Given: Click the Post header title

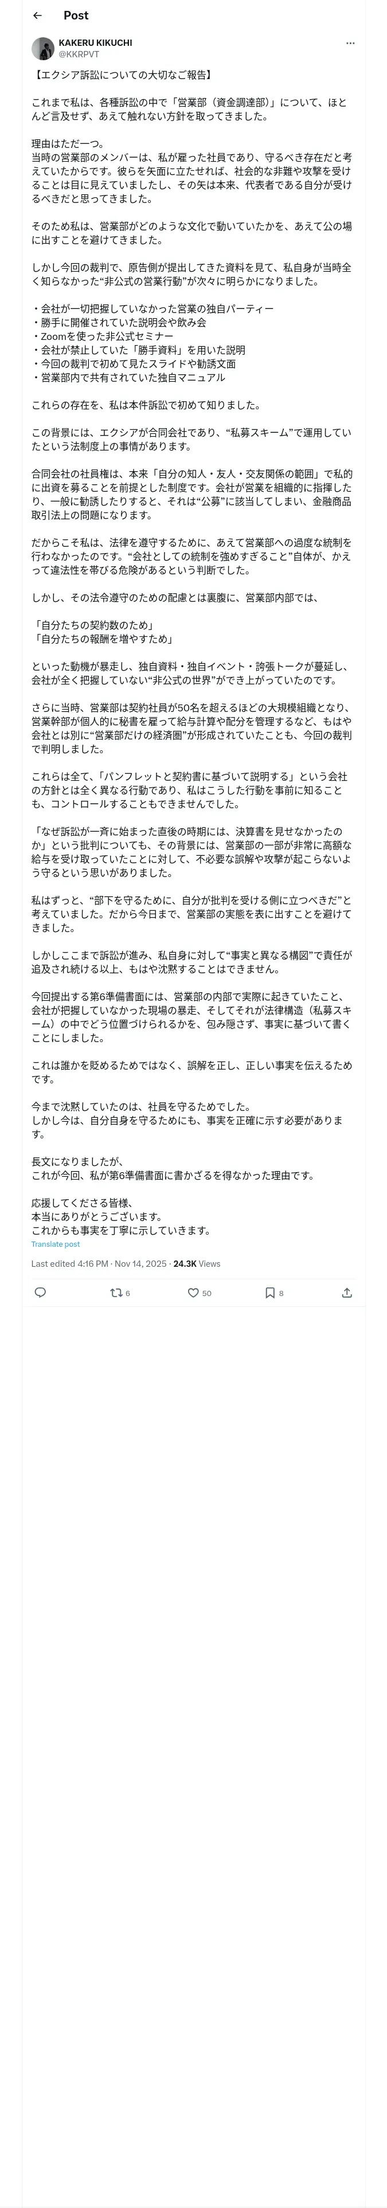Looking at the screenshot, I should coord(76,15).
